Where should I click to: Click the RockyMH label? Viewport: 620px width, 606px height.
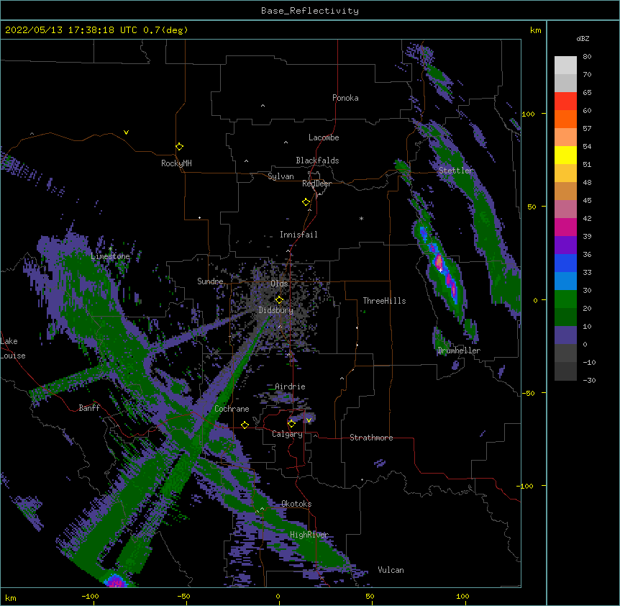pyautogui.click(x=176, y=163)
